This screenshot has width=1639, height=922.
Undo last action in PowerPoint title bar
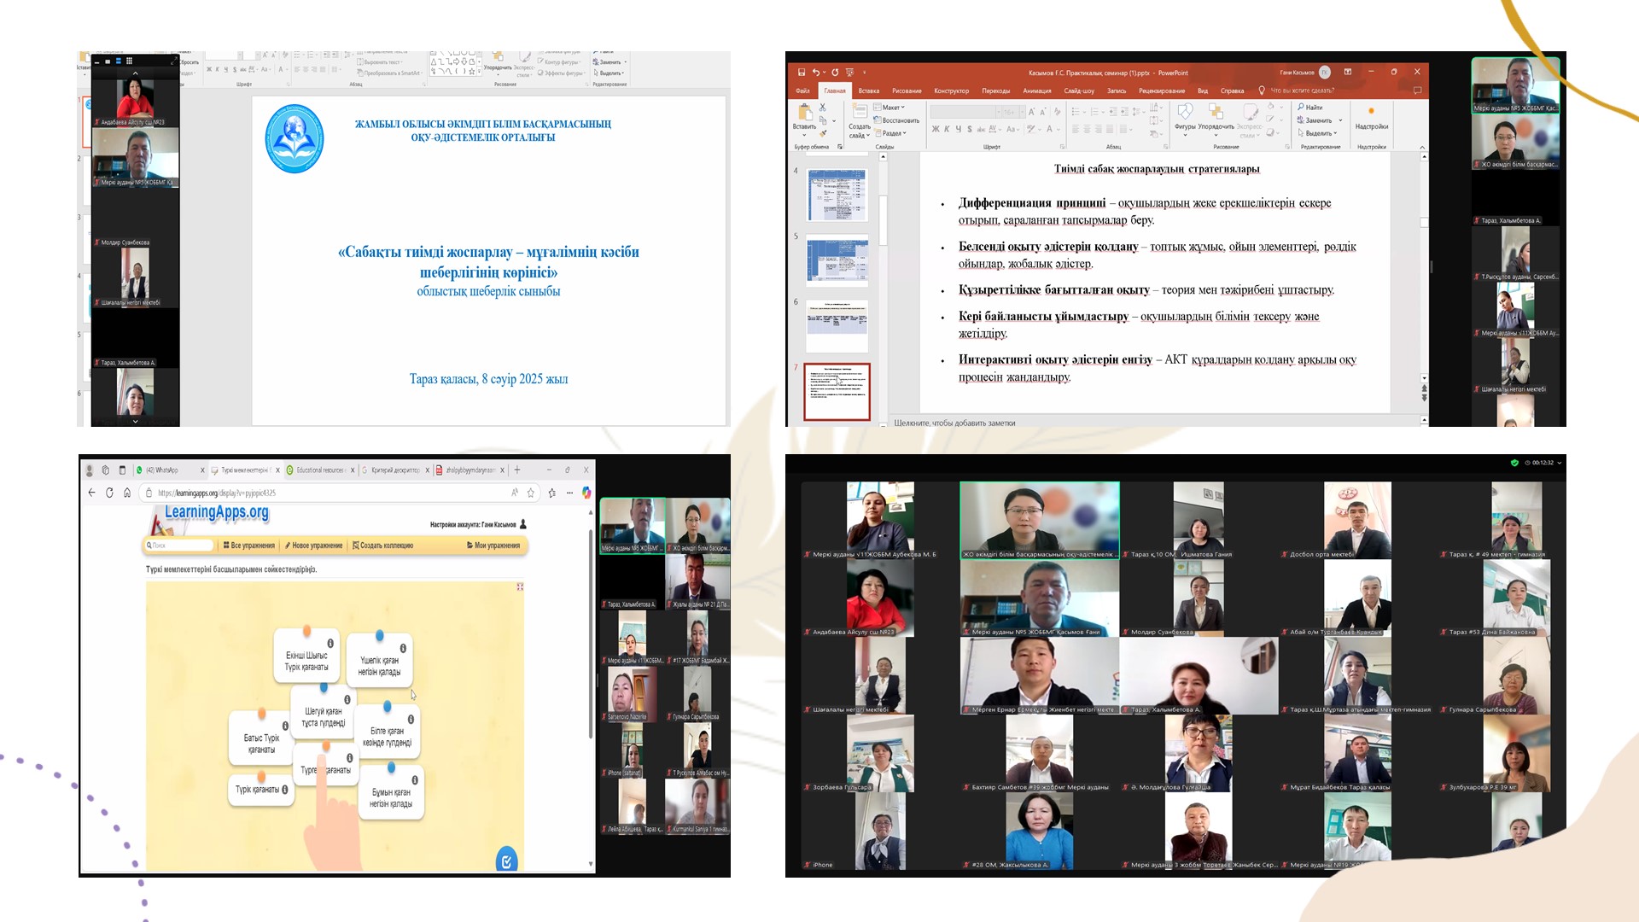click(x=816, y=73)
